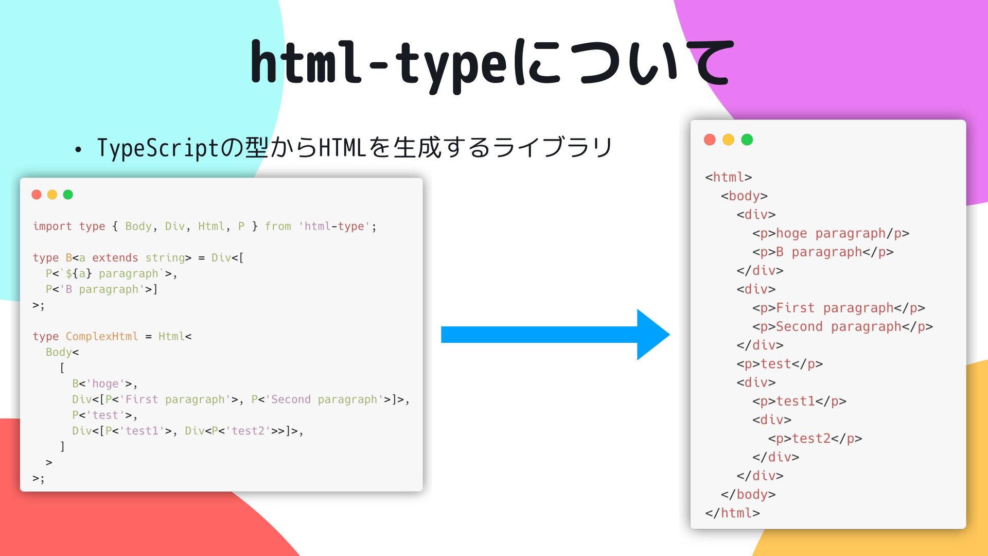Click 'type ComplexHtml = Html<' line
The image size is (988, 556).
tap(112, 337)
